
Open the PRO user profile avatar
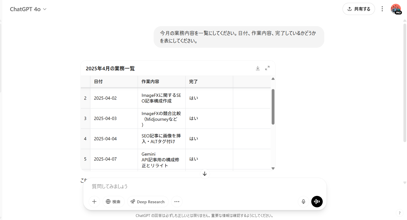coord(396,9)
